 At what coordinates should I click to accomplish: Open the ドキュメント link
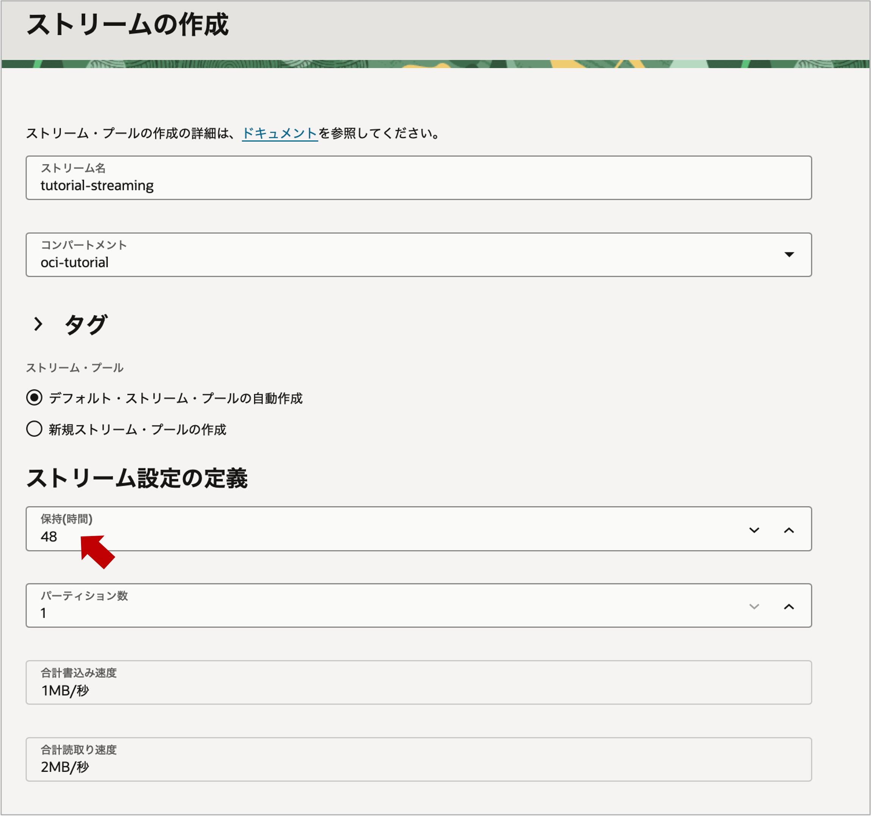pyautogui.click(x=279, y=133)
